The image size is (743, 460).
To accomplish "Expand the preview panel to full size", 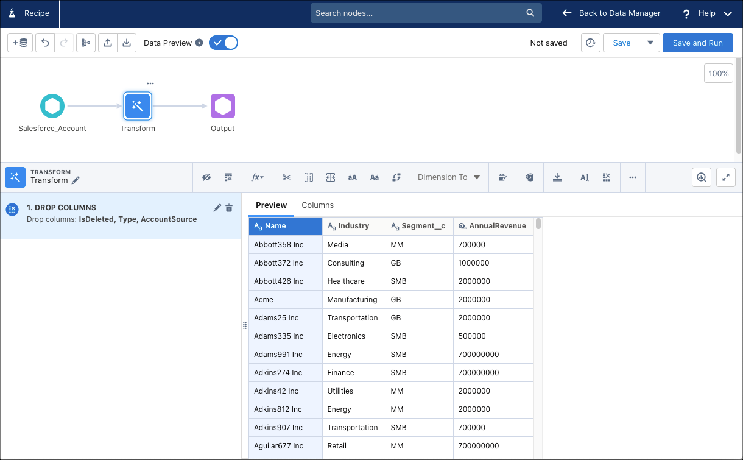I will tap(726, 177).
